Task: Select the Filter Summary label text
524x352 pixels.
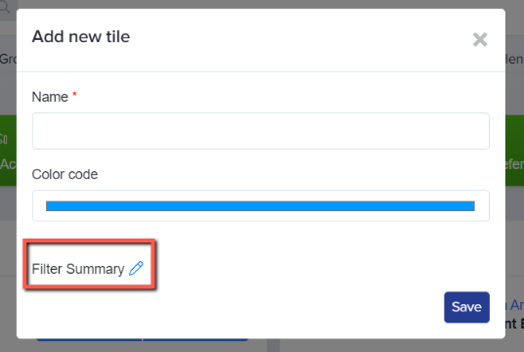Action: pyautogui.click(x=78, y=269)
